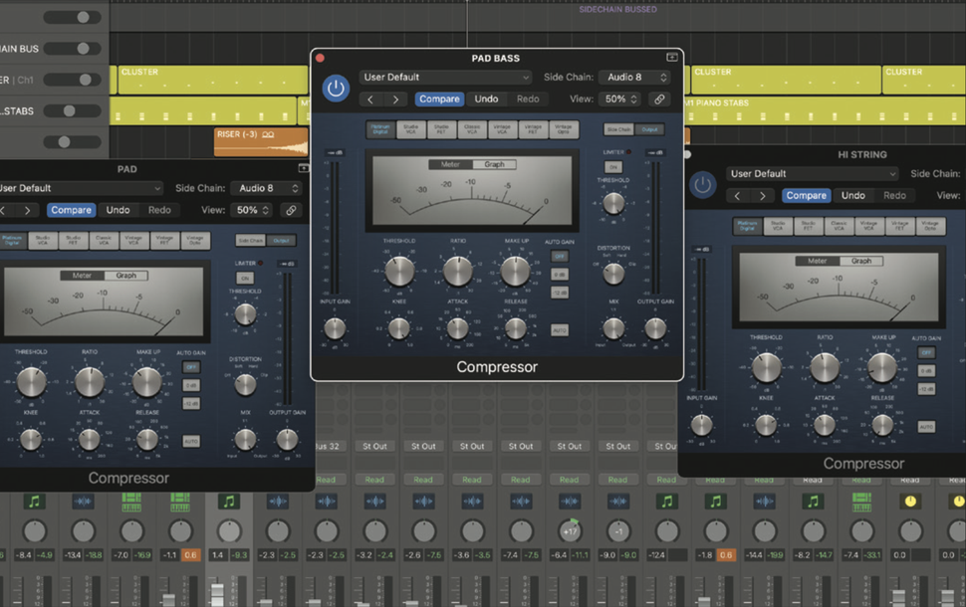Open the Side Chain Audio 8 dropdown
This screenshot has width=966, height=607.
coord(633,77)
